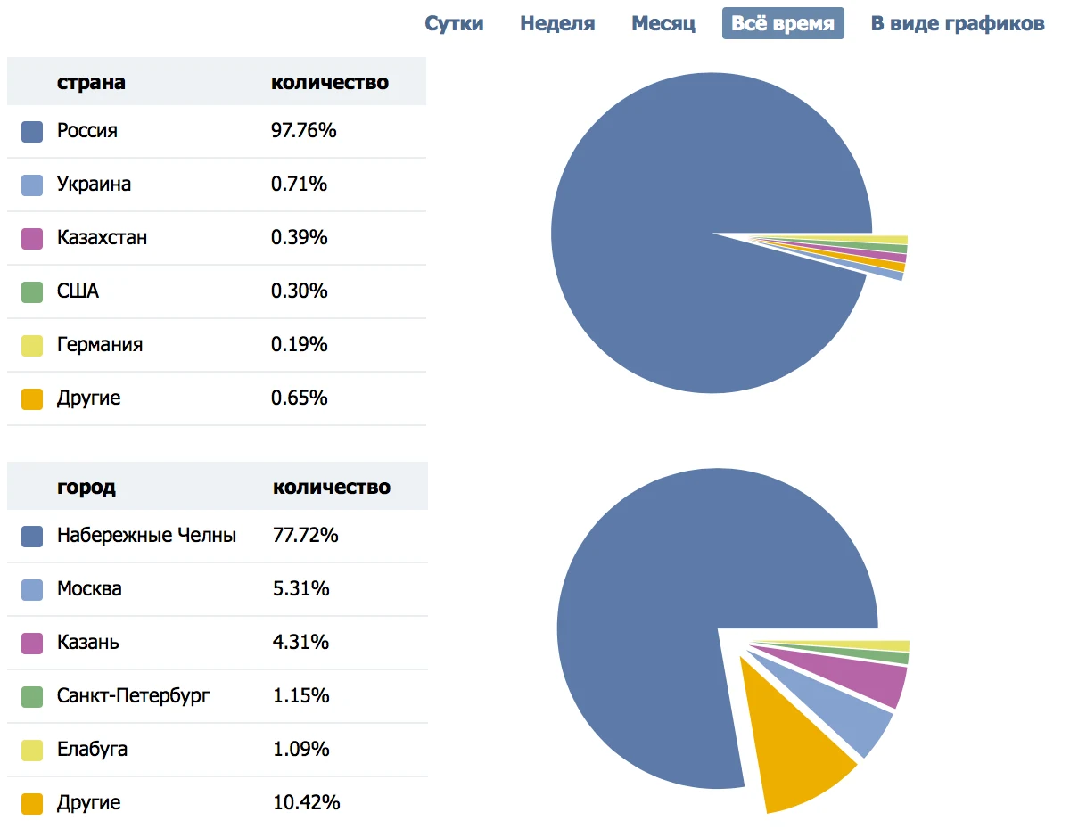Click the 5.31% value for Москва
The image size is (1070, 829).
(x=301, y=589)
